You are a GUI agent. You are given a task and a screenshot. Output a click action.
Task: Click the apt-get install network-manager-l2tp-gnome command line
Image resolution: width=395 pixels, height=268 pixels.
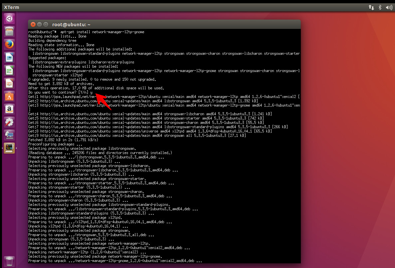point(86,32)
